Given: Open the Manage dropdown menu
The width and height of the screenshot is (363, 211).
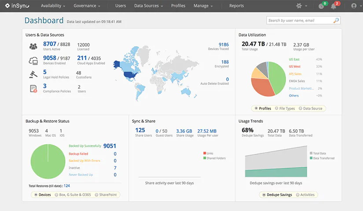Looking at the screenshot, I should (203, 6).
